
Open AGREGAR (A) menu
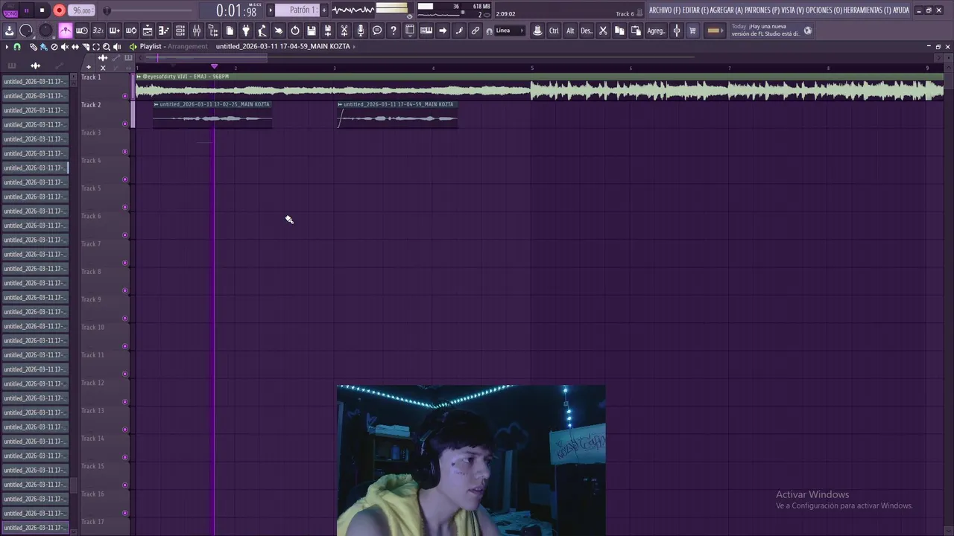click(x=727, y=10)
